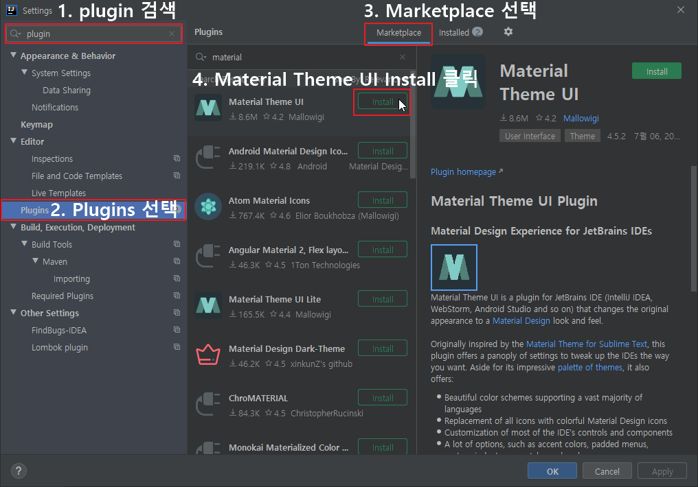
Task: Collapse Build, Execution, Deployment section
Action: click(13, 226)
